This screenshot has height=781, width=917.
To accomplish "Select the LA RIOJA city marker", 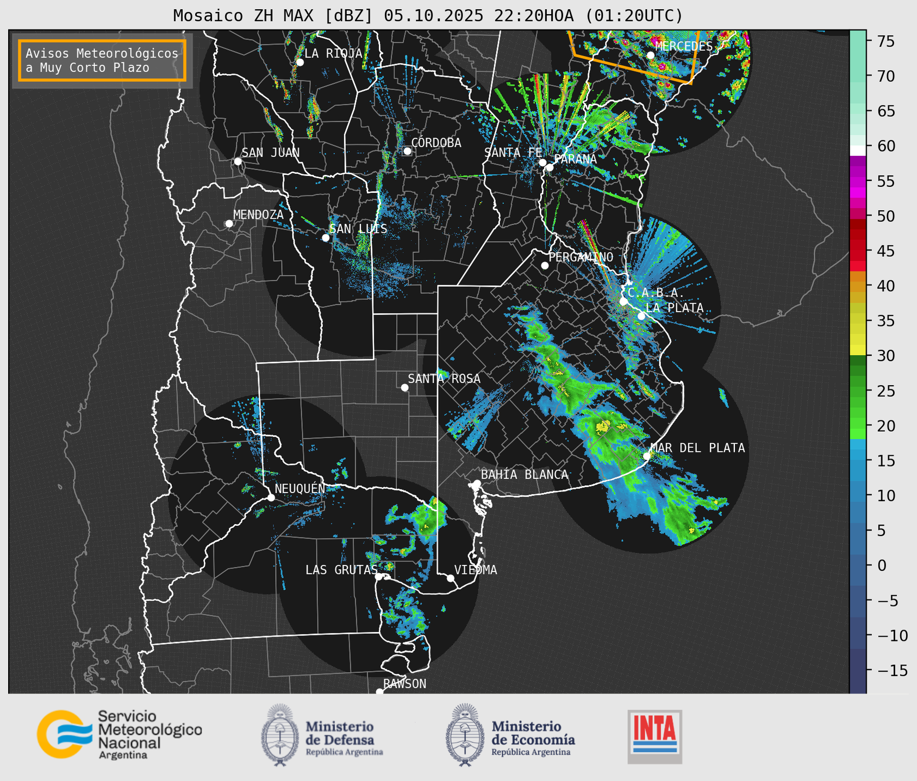I will tap(300, 62).
